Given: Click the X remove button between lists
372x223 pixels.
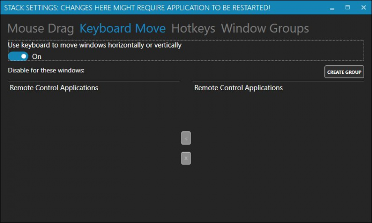Looking at the screenshot, I should 186,159.
